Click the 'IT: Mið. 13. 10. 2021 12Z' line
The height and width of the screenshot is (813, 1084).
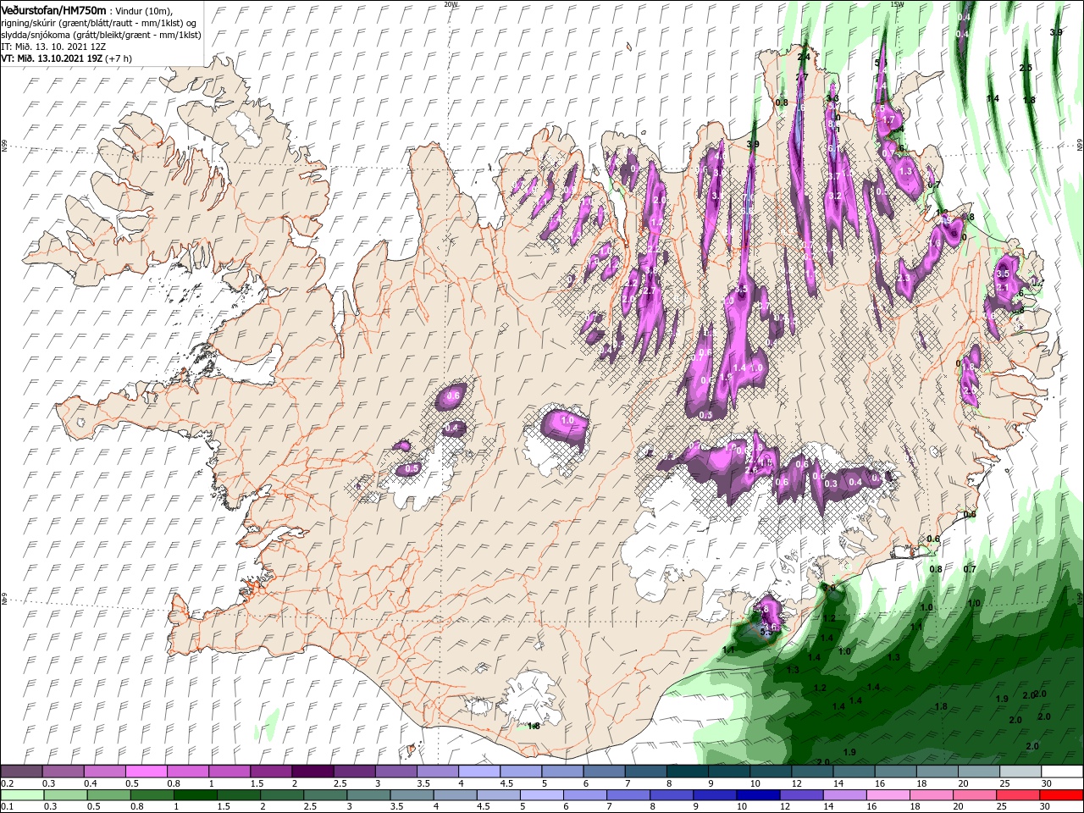point(52,47)
